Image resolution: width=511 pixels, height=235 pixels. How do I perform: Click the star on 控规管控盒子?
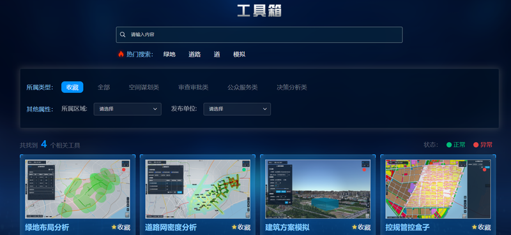(x=474, y=227)
